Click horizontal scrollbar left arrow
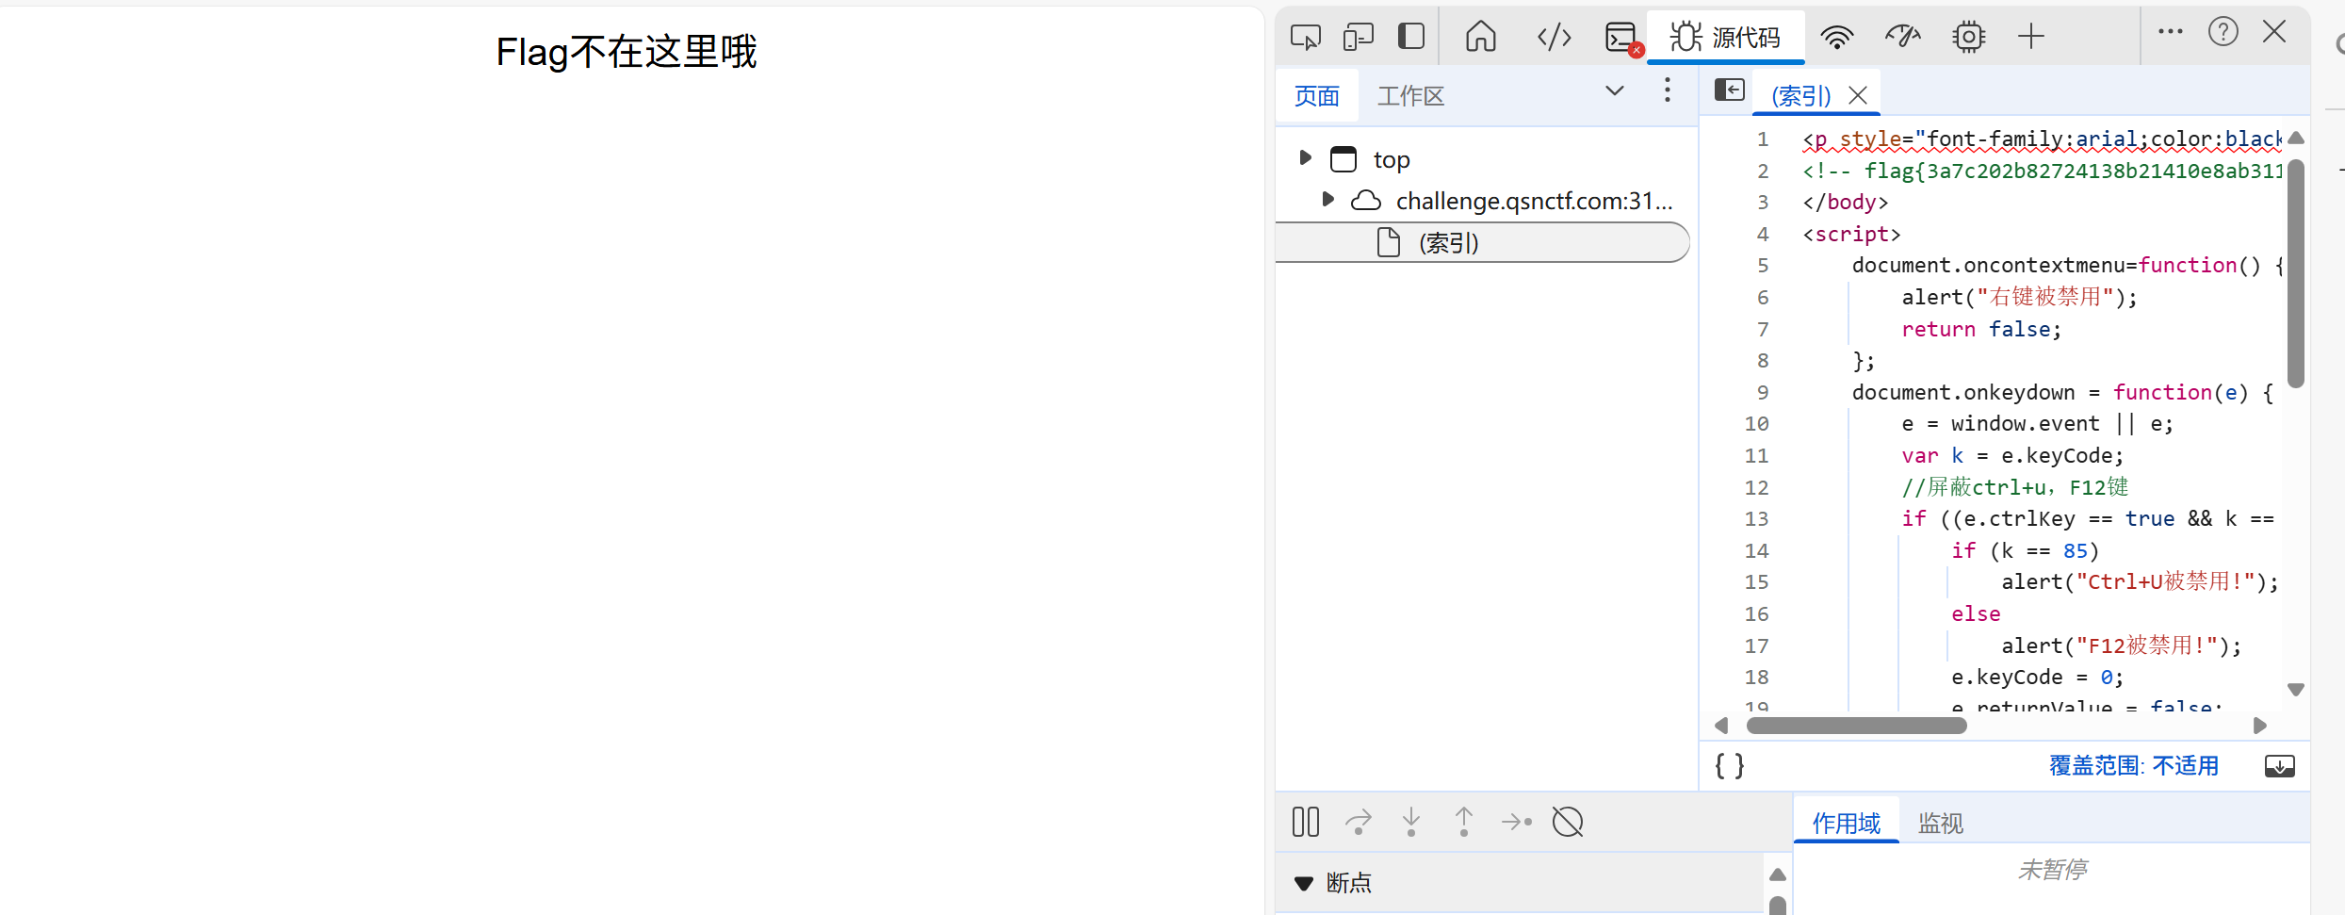This screenshot has height=915, width=2345. pos(1721,726)
